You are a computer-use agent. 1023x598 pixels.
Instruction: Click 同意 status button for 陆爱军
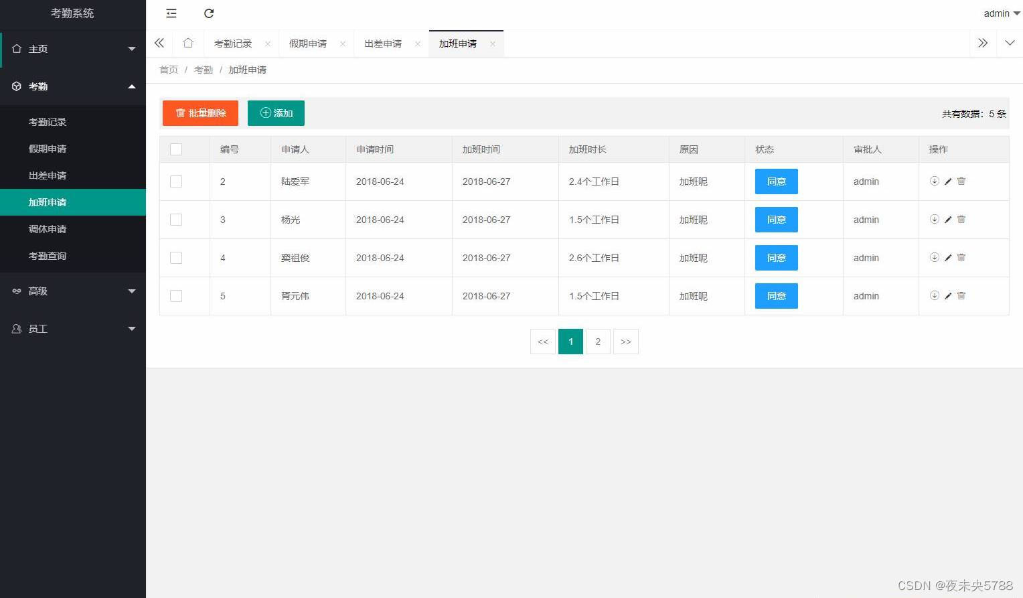pos(777,181)
